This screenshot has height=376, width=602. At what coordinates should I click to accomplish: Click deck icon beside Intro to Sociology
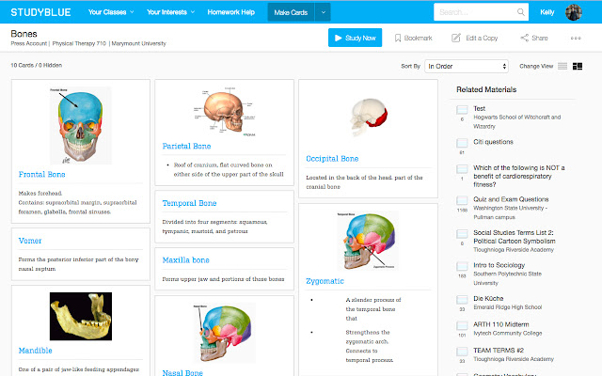(462, 266)
